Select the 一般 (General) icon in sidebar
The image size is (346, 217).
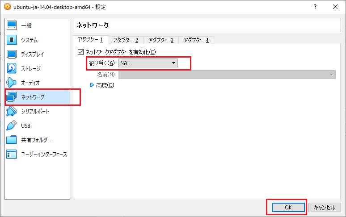12,26
